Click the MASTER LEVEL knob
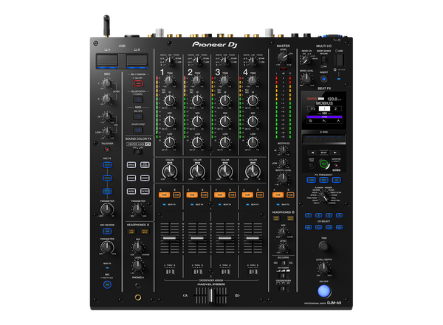443x325 pixels. (283, 57)
